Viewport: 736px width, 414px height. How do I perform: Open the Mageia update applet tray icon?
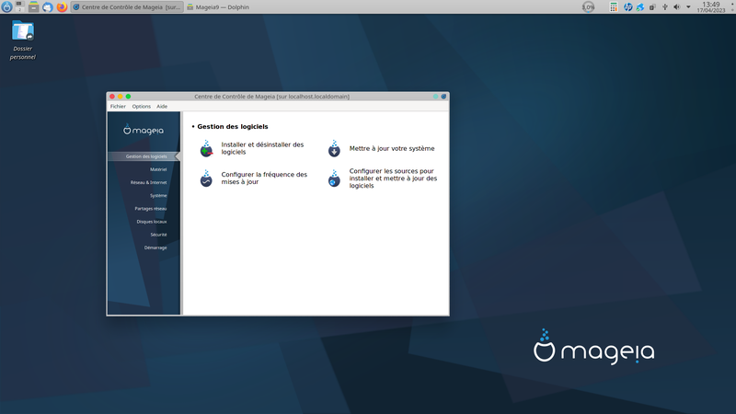point(639,7)
